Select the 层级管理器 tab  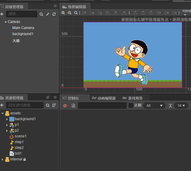click(14, 7)
